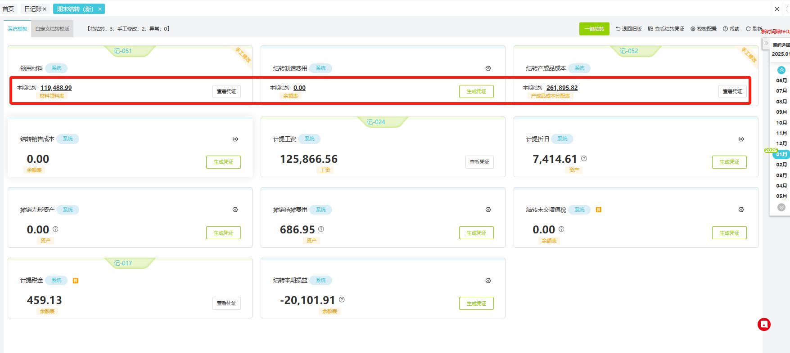Show help tip on 摊销无形资产 amount

(x=55, y=229)
